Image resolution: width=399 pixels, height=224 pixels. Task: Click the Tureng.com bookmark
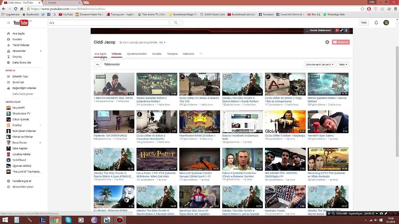(120, 14)
